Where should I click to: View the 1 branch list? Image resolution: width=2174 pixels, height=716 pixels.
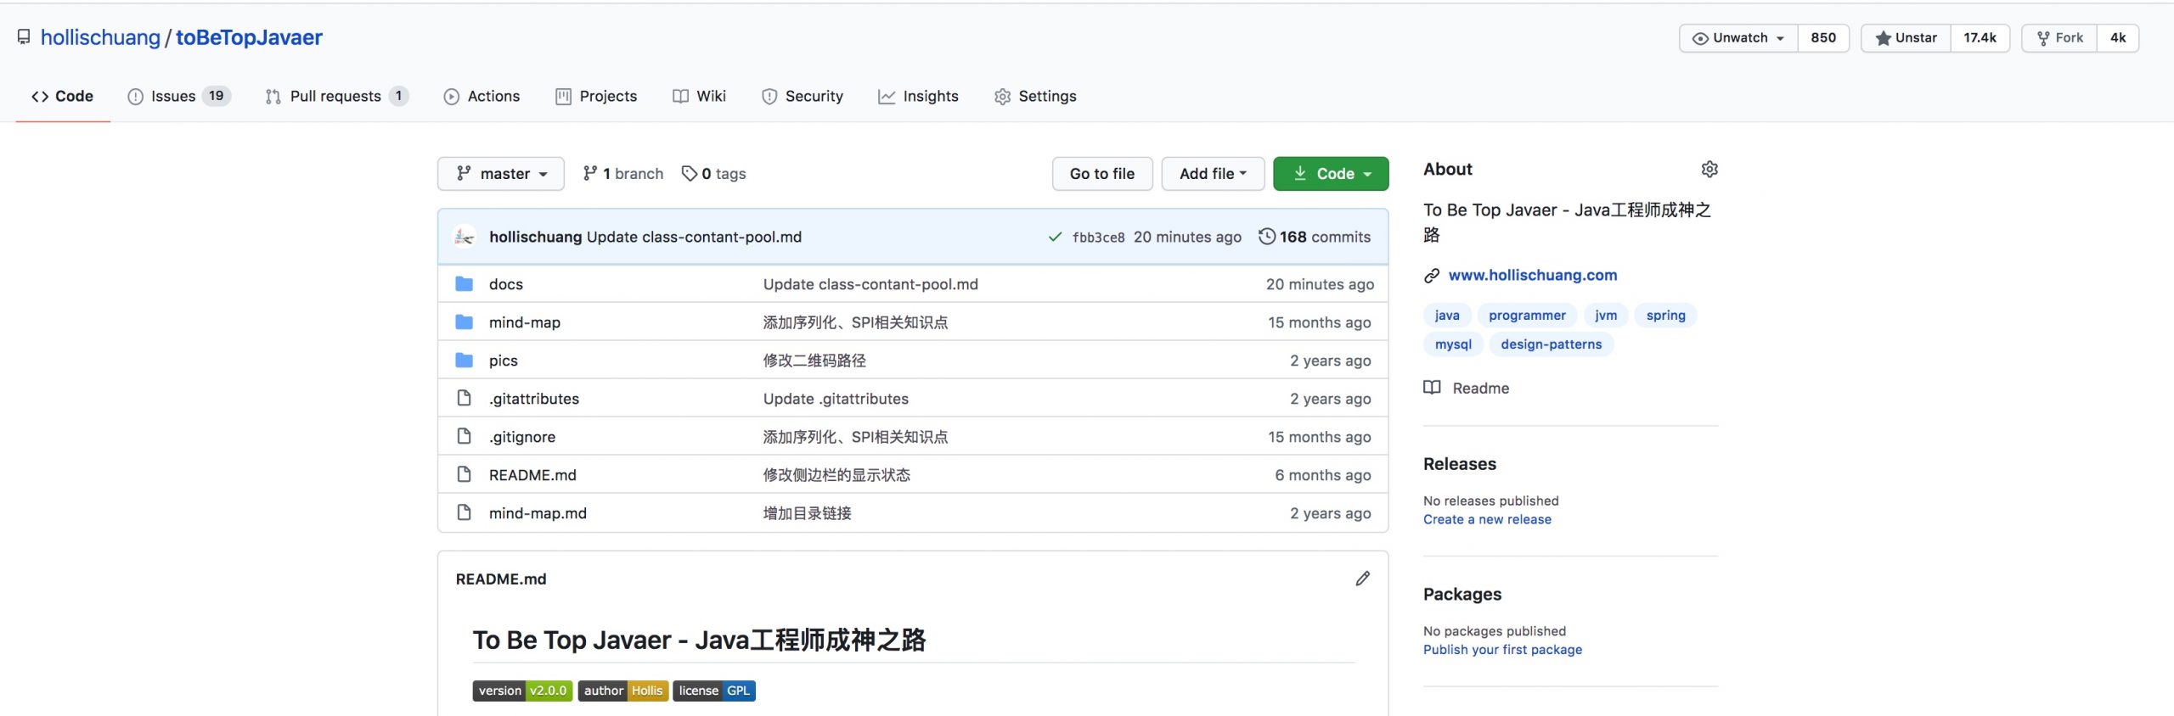point(623,174)
